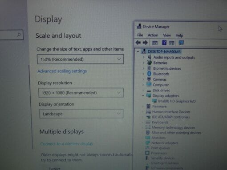The height and width of the screenshot is (170, 227).
Task: Select the IDE ATA/ATAPI controllers icon
Action: click(148, 117)
